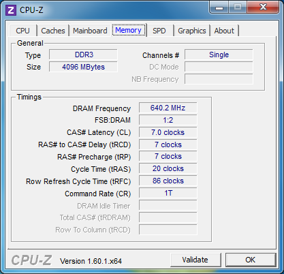Click the 'Type' label in General
This screenshot has height=274, width=284.
click(33, 55)
